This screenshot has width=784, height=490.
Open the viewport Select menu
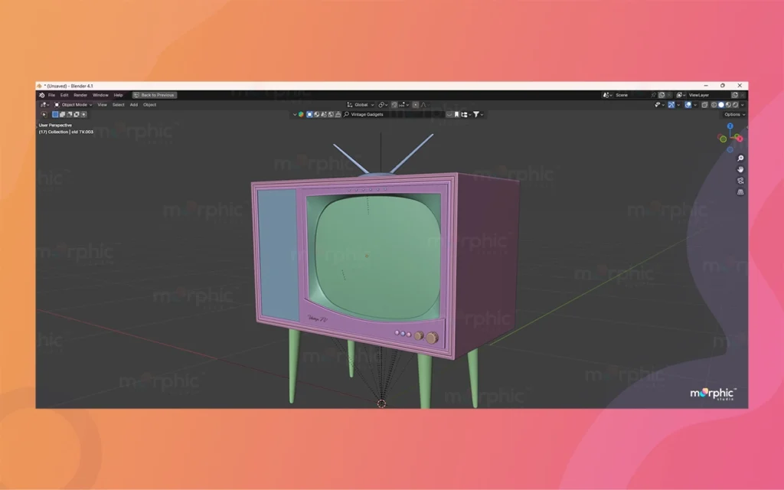click(x=119, y=105)
